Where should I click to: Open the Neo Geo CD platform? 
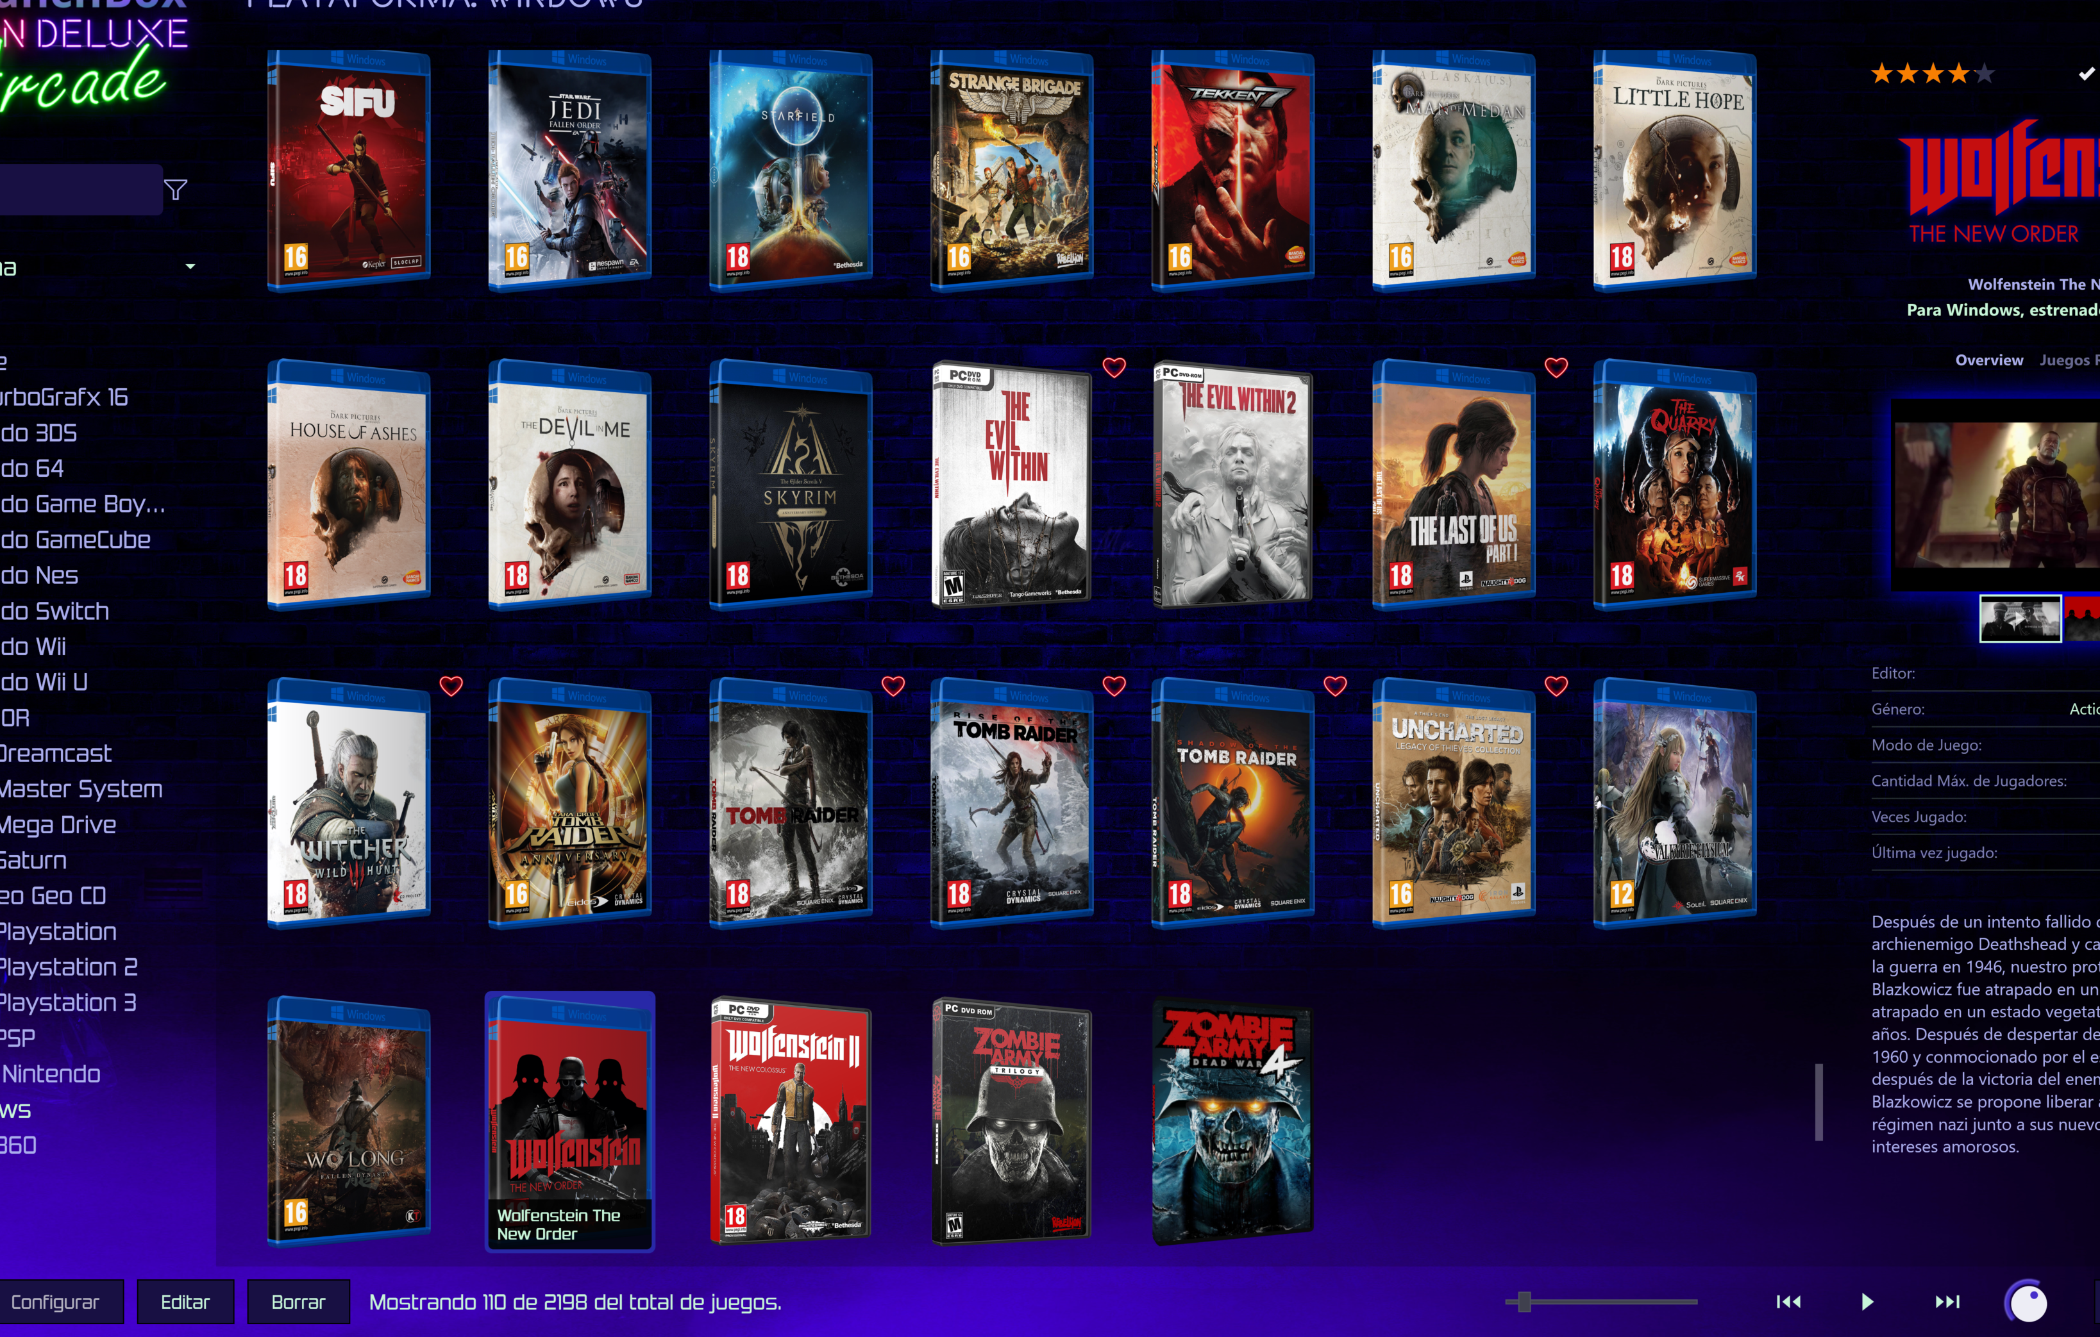click(x=53, y=896)
